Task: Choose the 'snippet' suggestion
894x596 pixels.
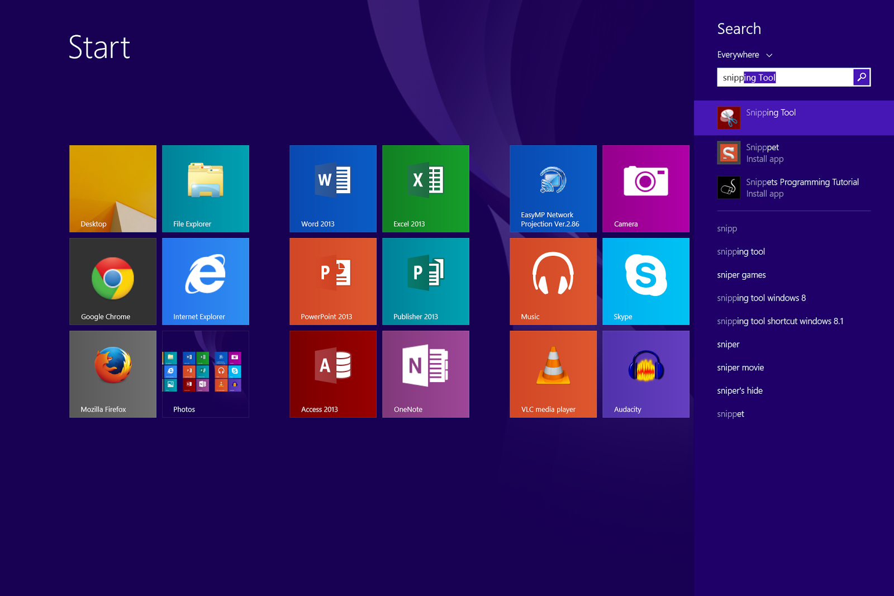Action: pyautogui.click(x=730, y=414)
